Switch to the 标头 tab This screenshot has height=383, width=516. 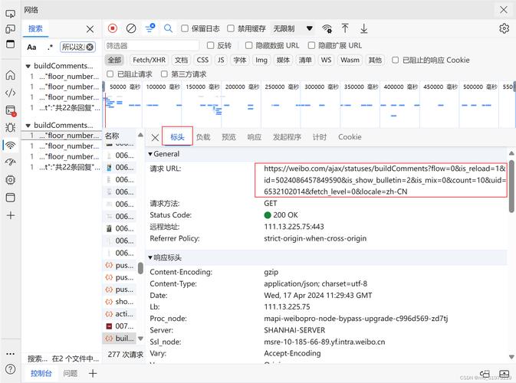[x=177, y=137]
